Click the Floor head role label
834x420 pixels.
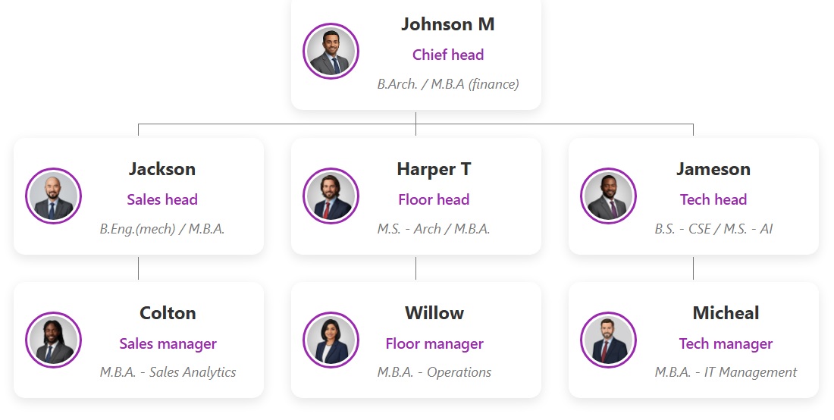point(434,199)
